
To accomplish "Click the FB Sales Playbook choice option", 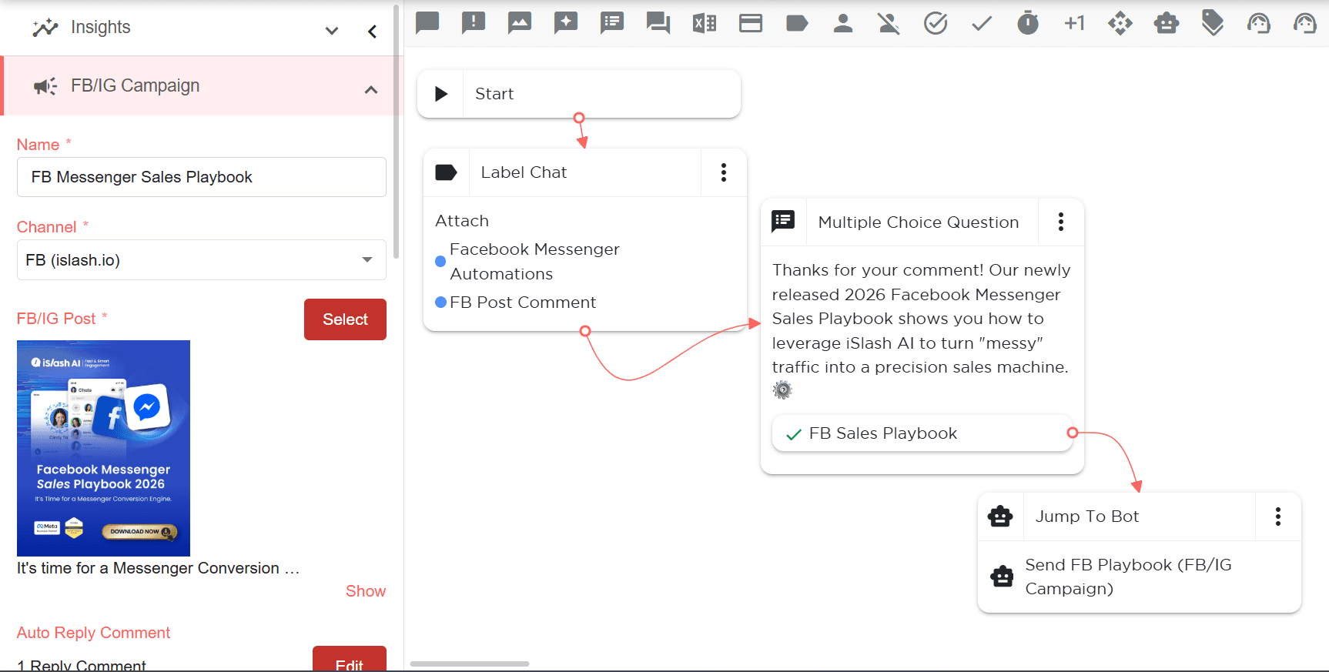I will pos(922,433).
